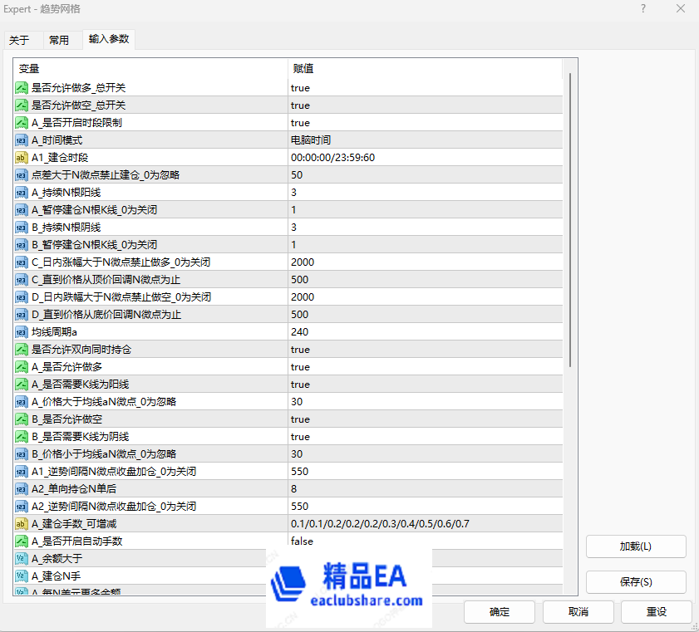Click the integer icon beside 点差大于N微点禁止建仓_0为忽略

pos(22,175)
